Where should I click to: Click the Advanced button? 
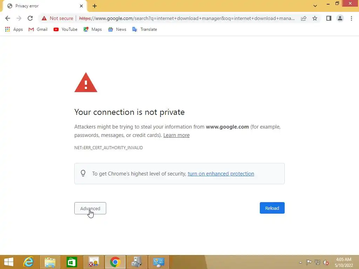(90, 208)
